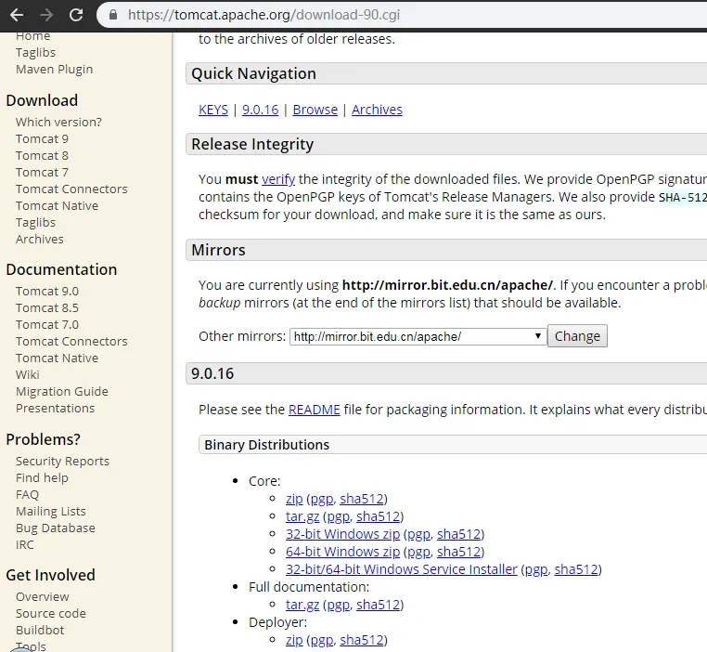Download 32-bit/64-bit Windows Service Installer
The width and height of the screenshot is (707, 652).
pos(402,569)
